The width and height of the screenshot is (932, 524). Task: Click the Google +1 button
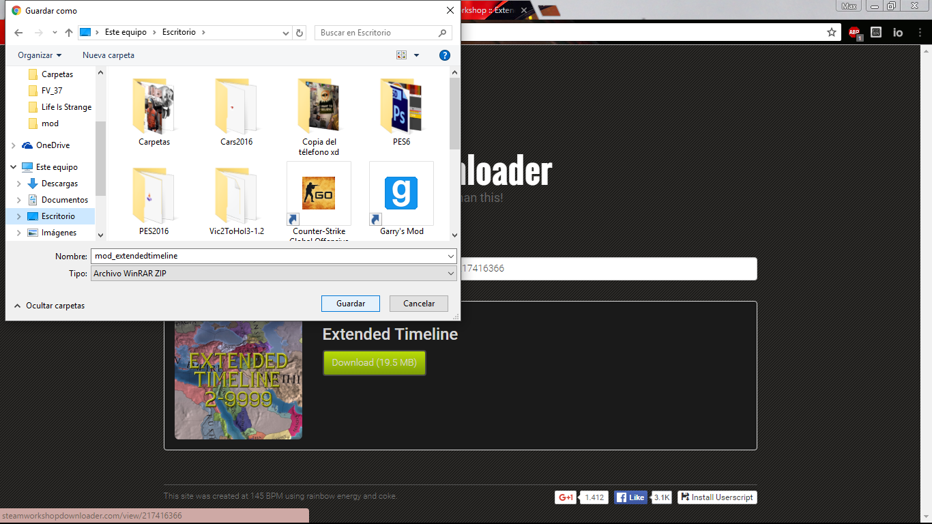pos(566,497)
